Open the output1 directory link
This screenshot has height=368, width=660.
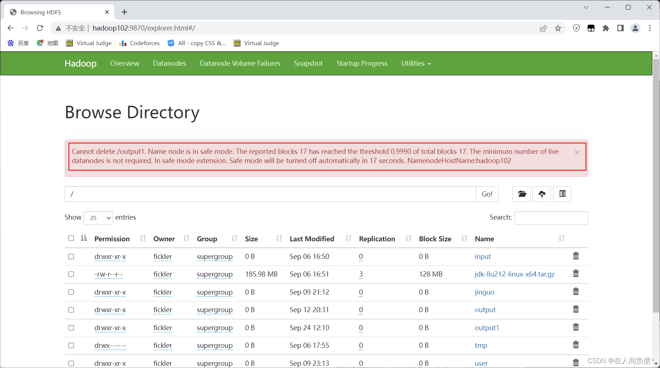pyautogui.click(x=487, y=328)
